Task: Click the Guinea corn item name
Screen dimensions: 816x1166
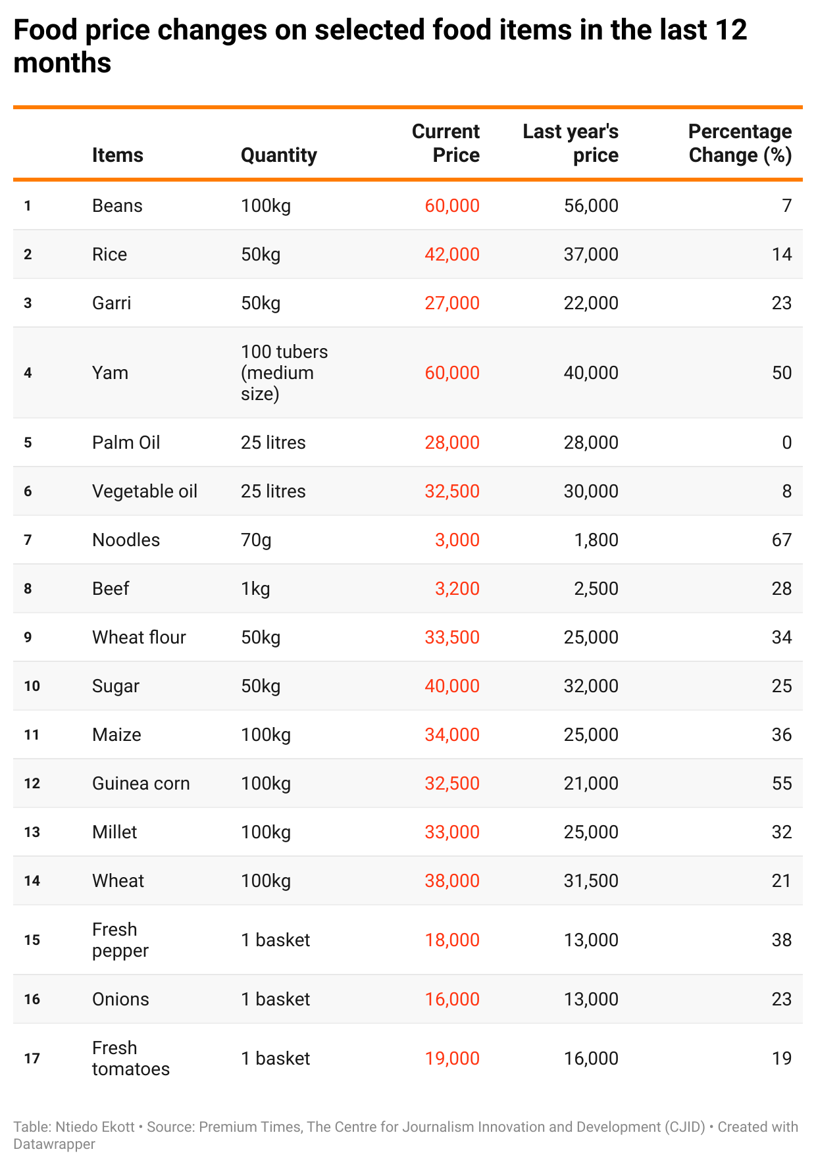Action: pos(141,784)
